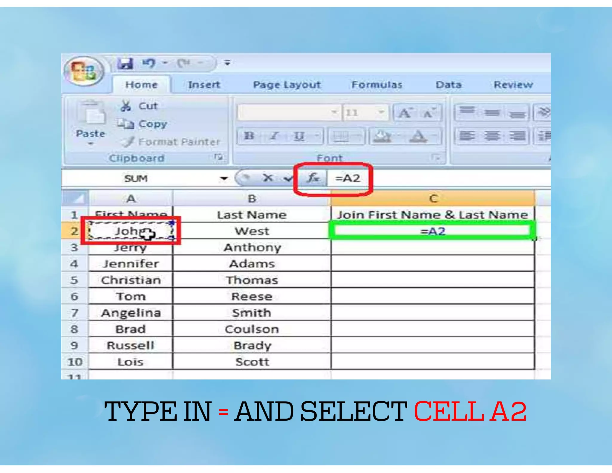The width and height of the screenshot is (612, 473).
Task: Click the Copy icon in Clipboard group
Action: click(125, 123)
